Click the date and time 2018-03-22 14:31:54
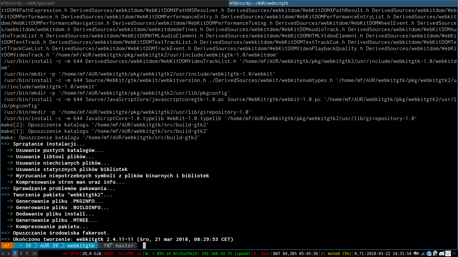The width and height of the screenshot is (458, 257). 389,254
